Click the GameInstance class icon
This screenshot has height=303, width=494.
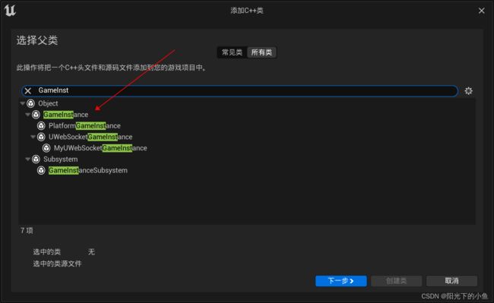36,115
